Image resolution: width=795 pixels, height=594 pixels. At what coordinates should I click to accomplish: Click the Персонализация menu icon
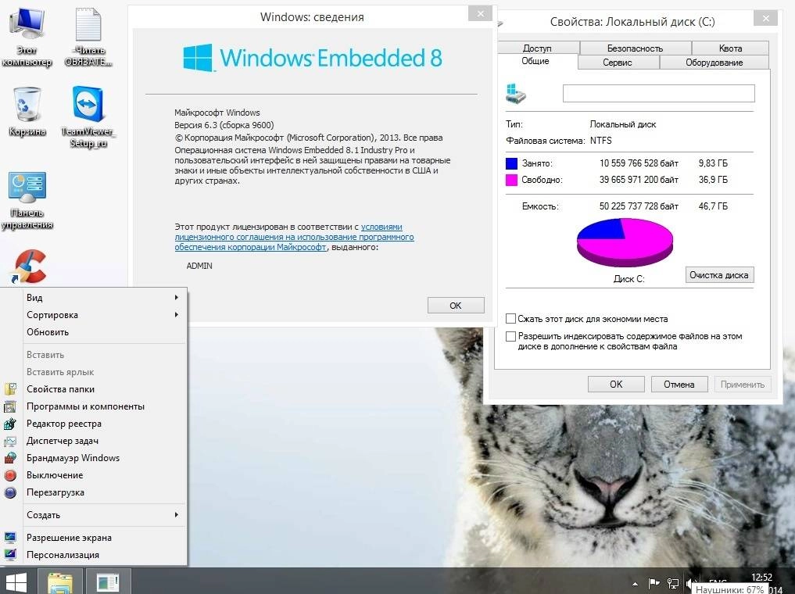pos(10,555)
